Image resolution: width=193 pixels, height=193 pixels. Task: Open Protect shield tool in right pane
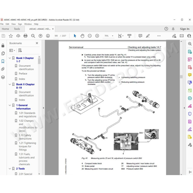(x=190, y=114)
